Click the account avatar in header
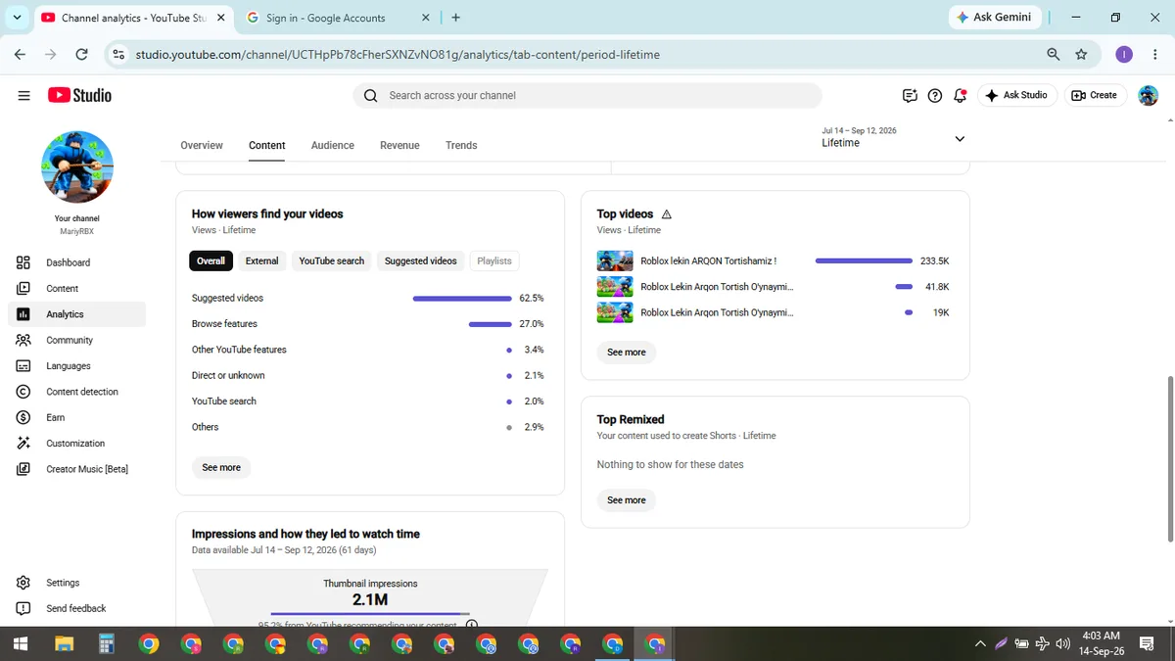 pos(1149,95)
